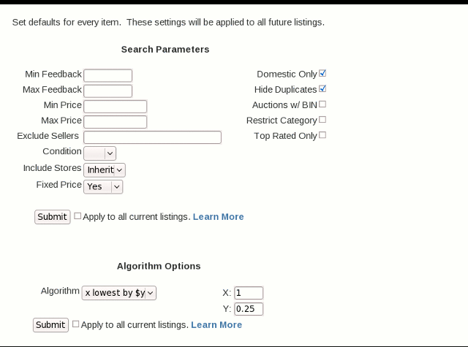The width and height of the screenshot is (468, 347).
Task: Check Apply to all current listings for Algorithm Options
Action: (x=76, y=324)
